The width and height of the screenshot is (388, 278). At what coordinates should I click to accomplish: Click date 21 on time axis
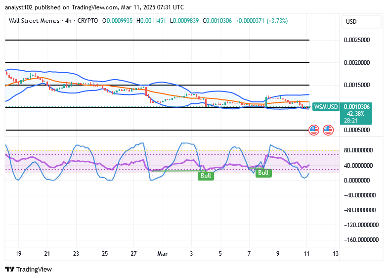click(47, 254)
